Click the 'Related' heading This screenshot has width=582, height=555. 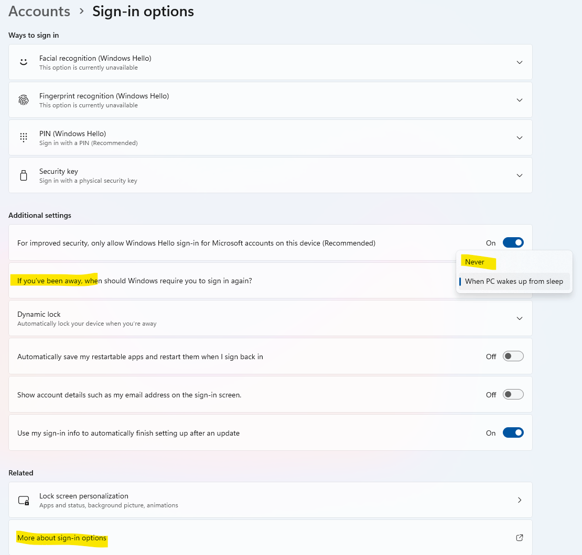(21, 473)
